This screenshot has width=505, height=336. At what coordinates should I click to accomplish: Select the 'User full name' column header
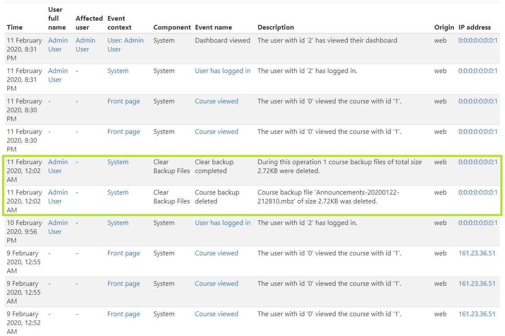click(x=57, y=18)
